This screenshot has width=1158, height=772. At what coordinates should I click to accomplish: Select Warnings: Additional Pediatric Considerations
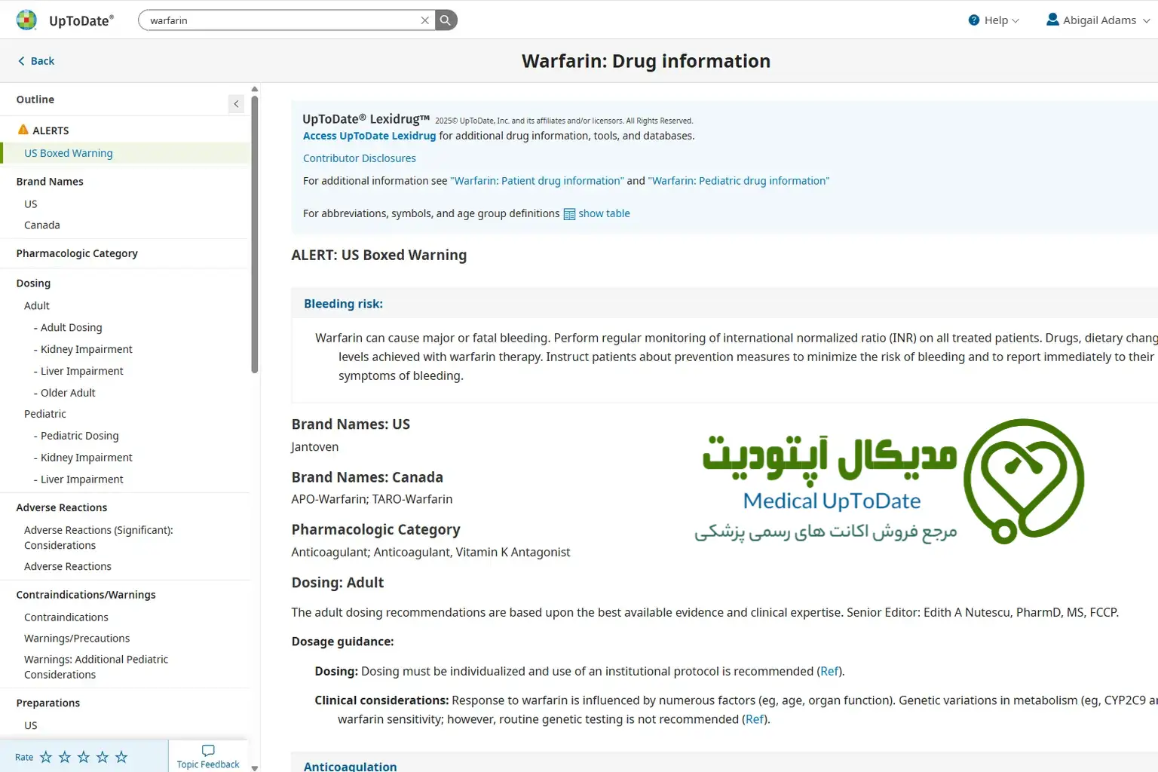[x=96, y=667]
